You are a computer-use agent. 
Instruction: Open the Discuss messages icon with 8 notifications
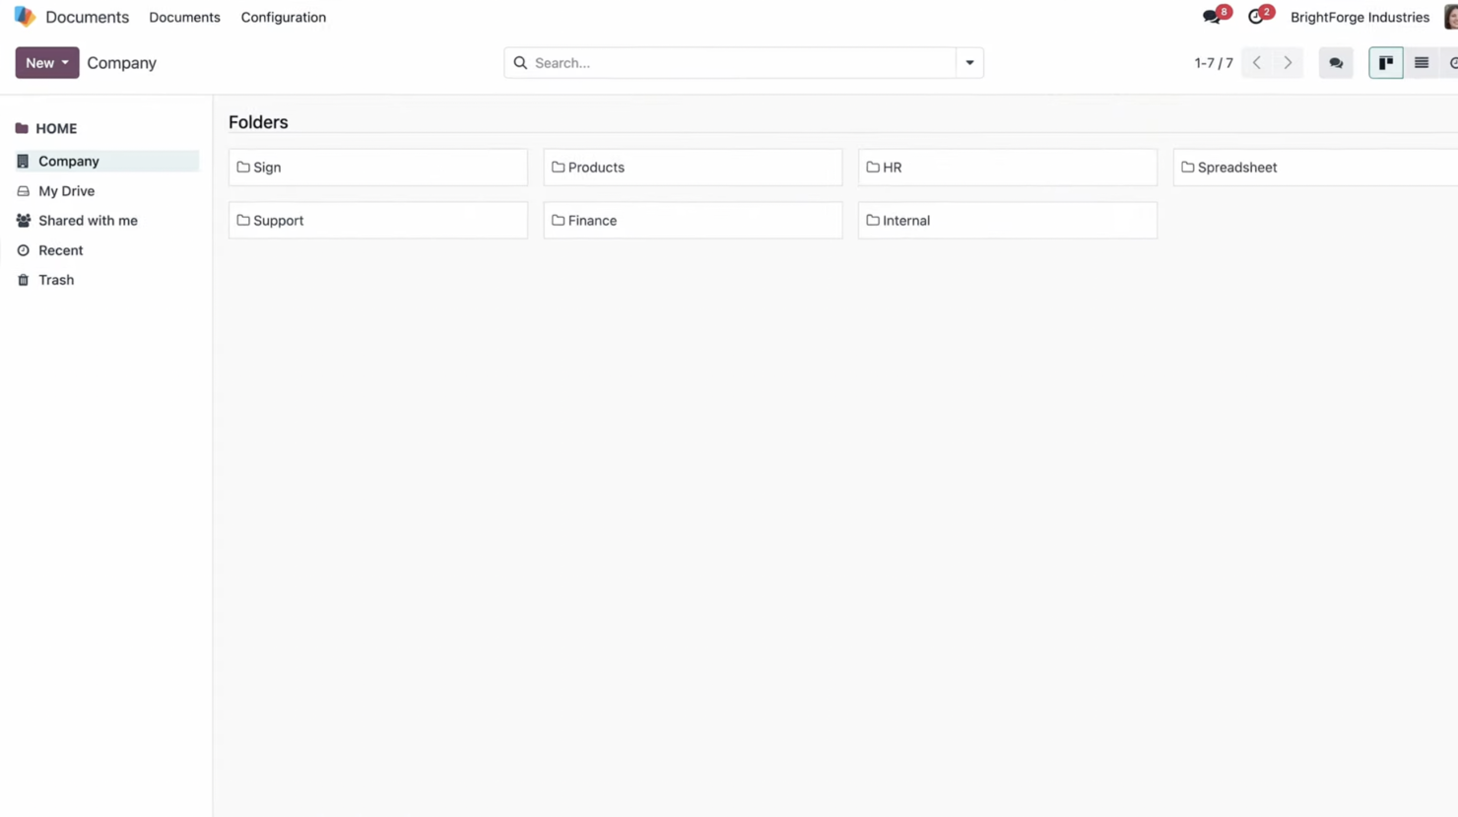[1212, 17]
